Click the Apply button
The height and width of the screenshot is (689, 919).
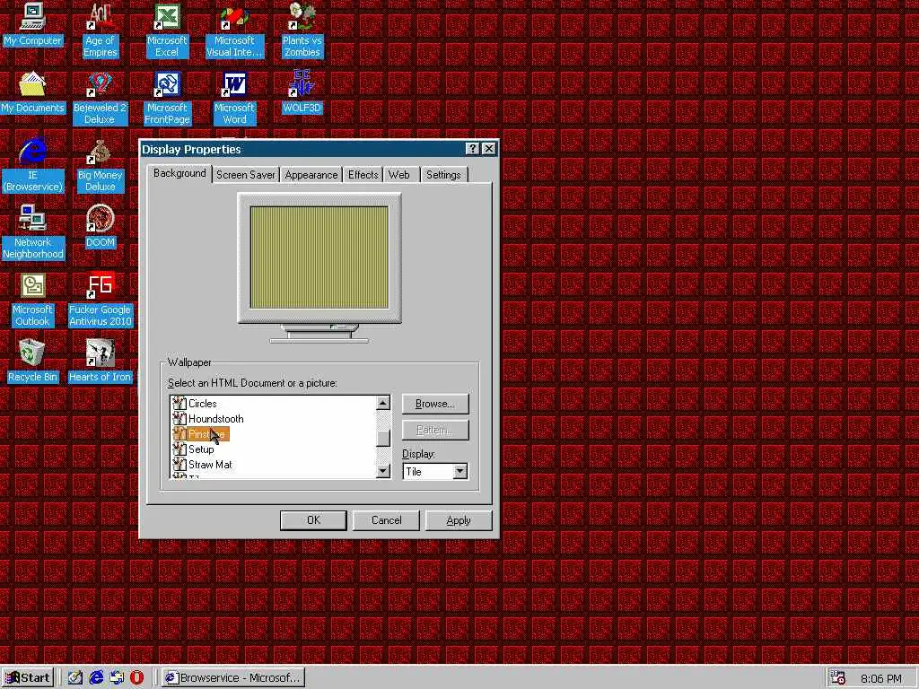459,520
